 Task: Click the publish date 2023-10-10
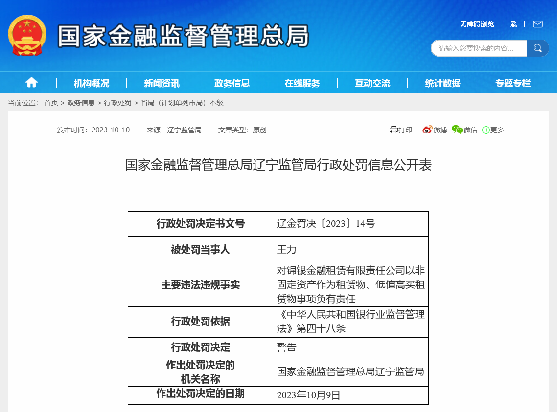pyautogui.click(x=111, y=130)
